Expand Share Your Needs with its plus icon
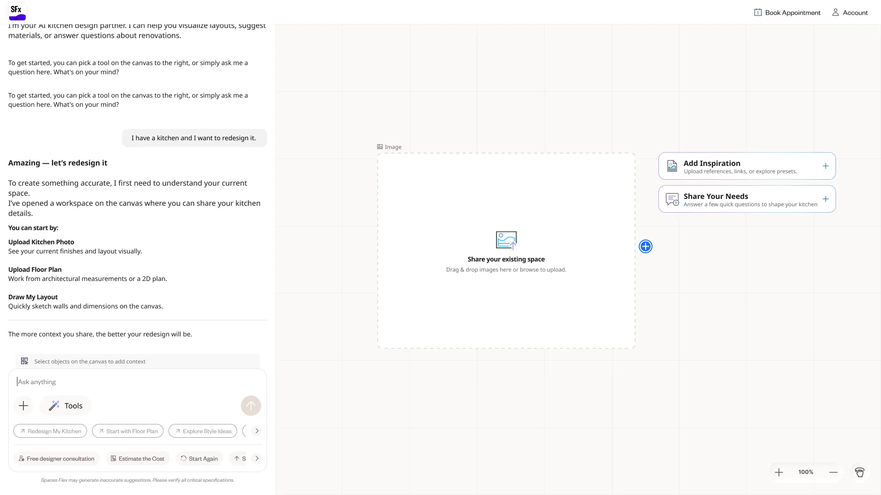881x495 pixels. [x=825, y=199]
